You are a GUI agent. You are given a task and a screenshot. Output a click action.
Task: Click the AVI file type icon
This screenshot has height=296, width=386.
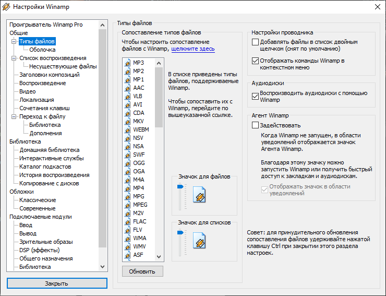127,105
